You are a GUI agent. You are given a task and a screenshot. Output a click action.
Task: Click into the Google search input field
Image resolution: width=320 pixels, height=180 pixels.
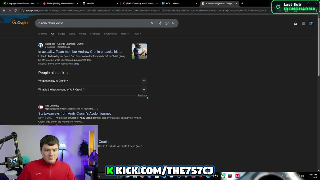(x=92, y=23)
